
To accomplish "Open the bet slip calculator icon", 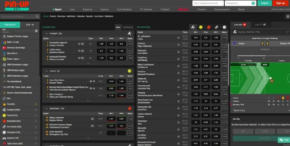I will pos(288,17).
